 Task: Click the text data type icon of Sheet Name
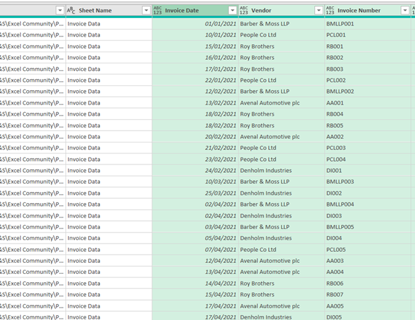[x=71, y=10]
